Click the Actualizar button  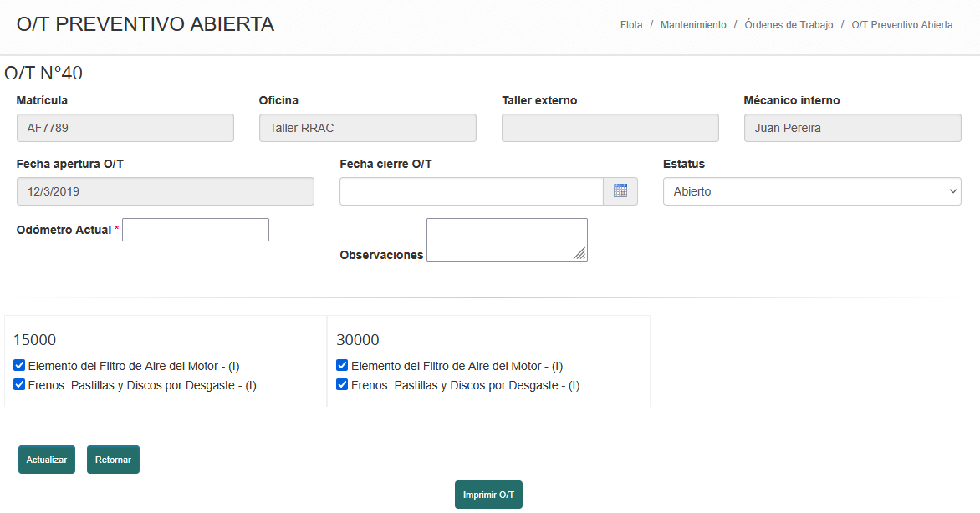click(47, 460)
